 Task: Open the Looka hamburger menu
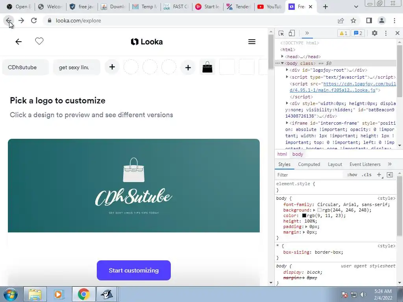point(251,42)
